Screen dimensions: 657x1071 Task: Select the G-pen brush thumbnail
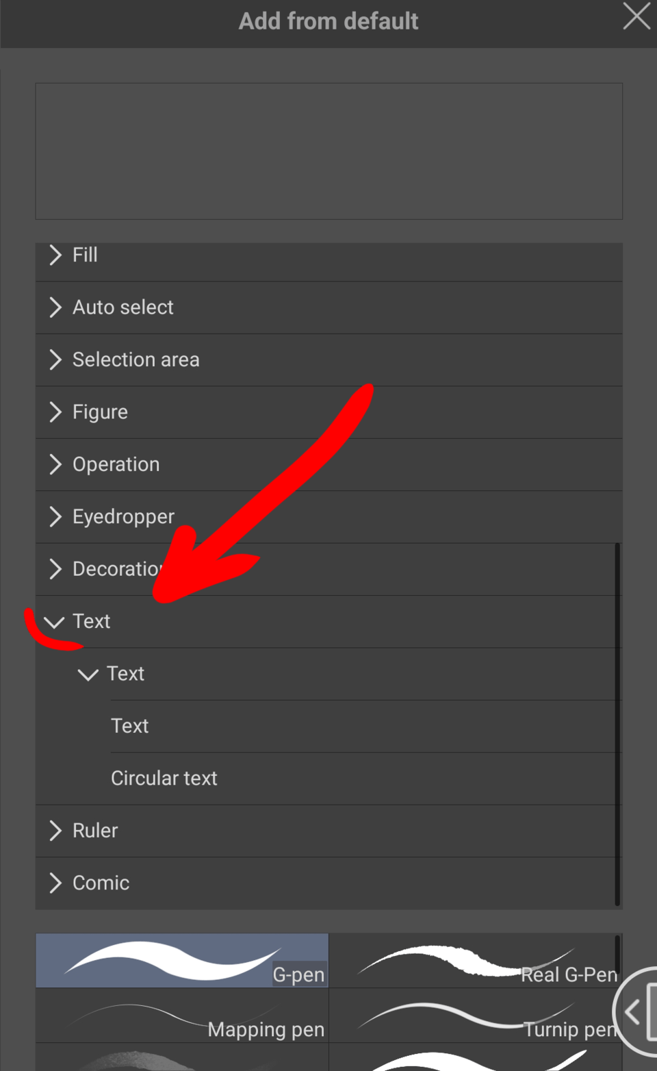click(x=181, y=960)
